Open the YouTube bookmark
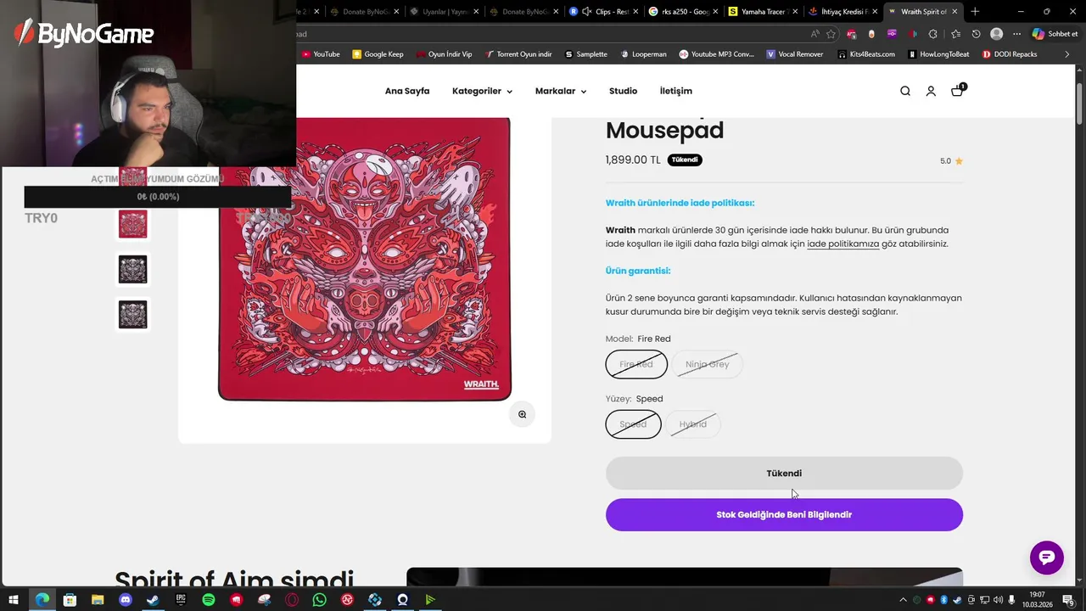This screenshot has width=1086, height=611. point(321,54)
